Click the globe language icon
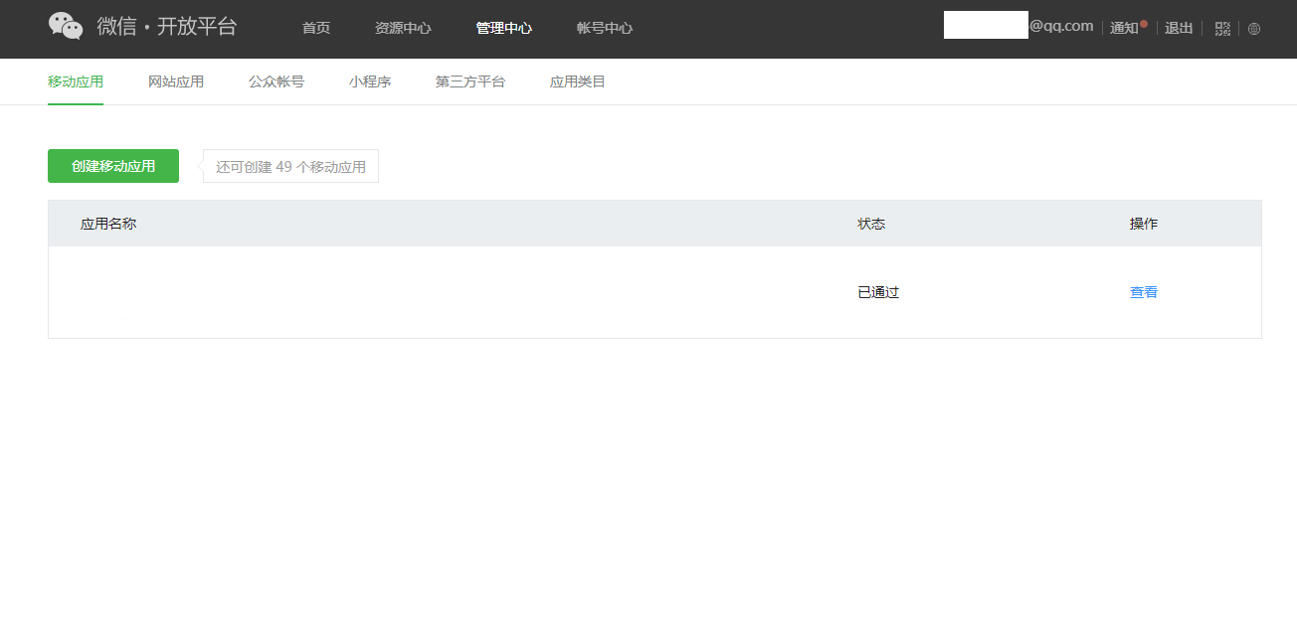Viewport: 1297px width, 644px height. (1253, 29)
